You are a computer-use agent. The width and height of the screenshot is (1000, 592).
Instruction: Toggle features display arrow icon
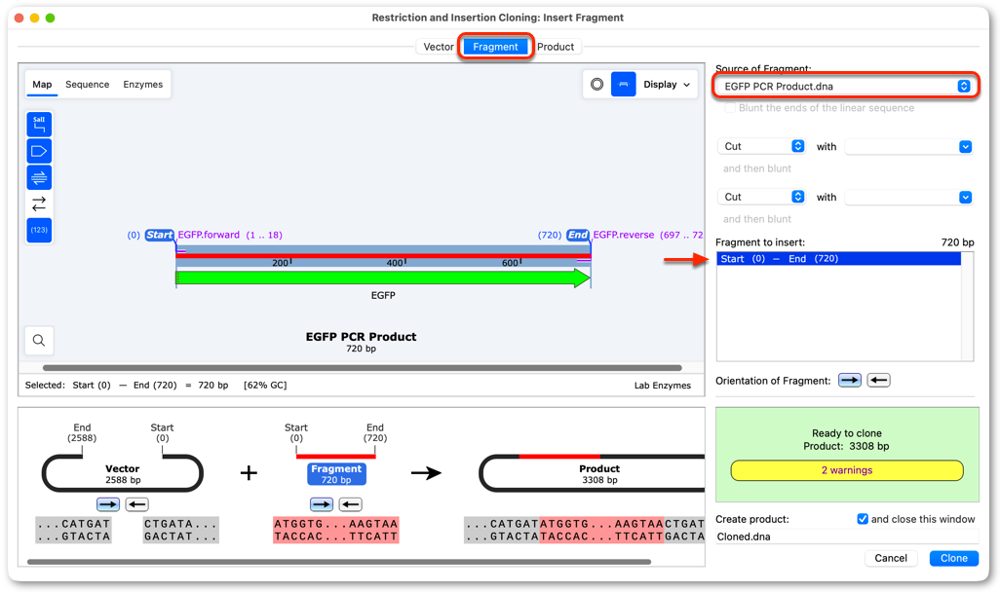tap(39, 151)
